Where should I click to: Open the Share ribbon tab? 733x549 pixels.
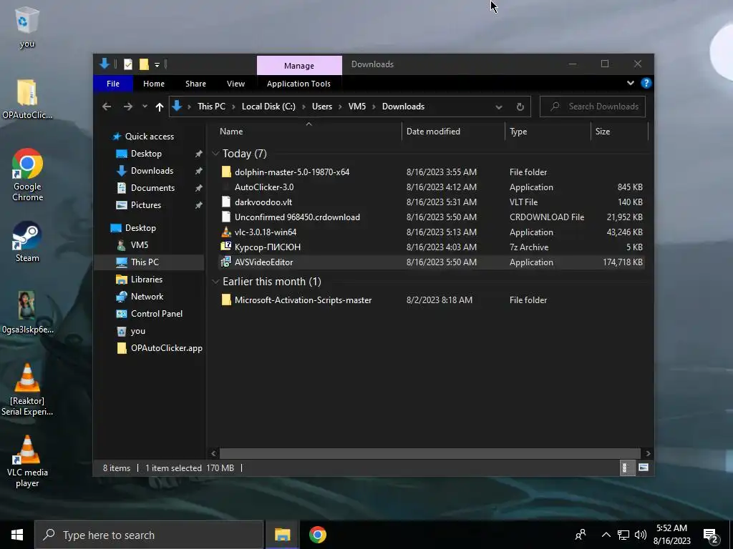pyautogui.click(x=195, y=84)
